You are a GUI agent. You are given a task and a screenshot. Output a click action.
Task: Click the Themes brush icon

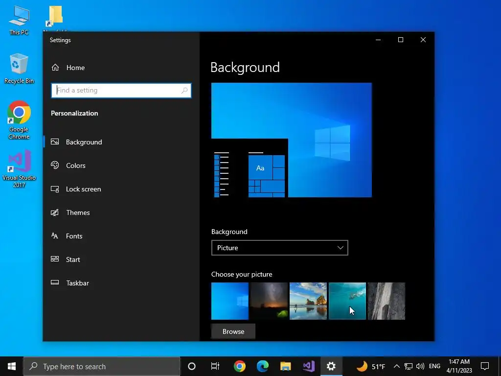[x=55, y=212]
